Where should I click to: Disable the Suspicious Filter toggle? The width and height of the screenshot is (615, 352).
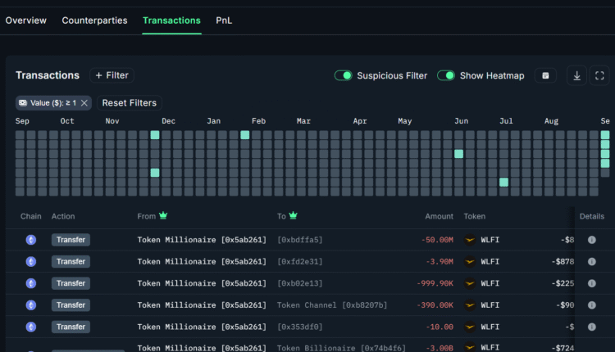click(344, 75)
